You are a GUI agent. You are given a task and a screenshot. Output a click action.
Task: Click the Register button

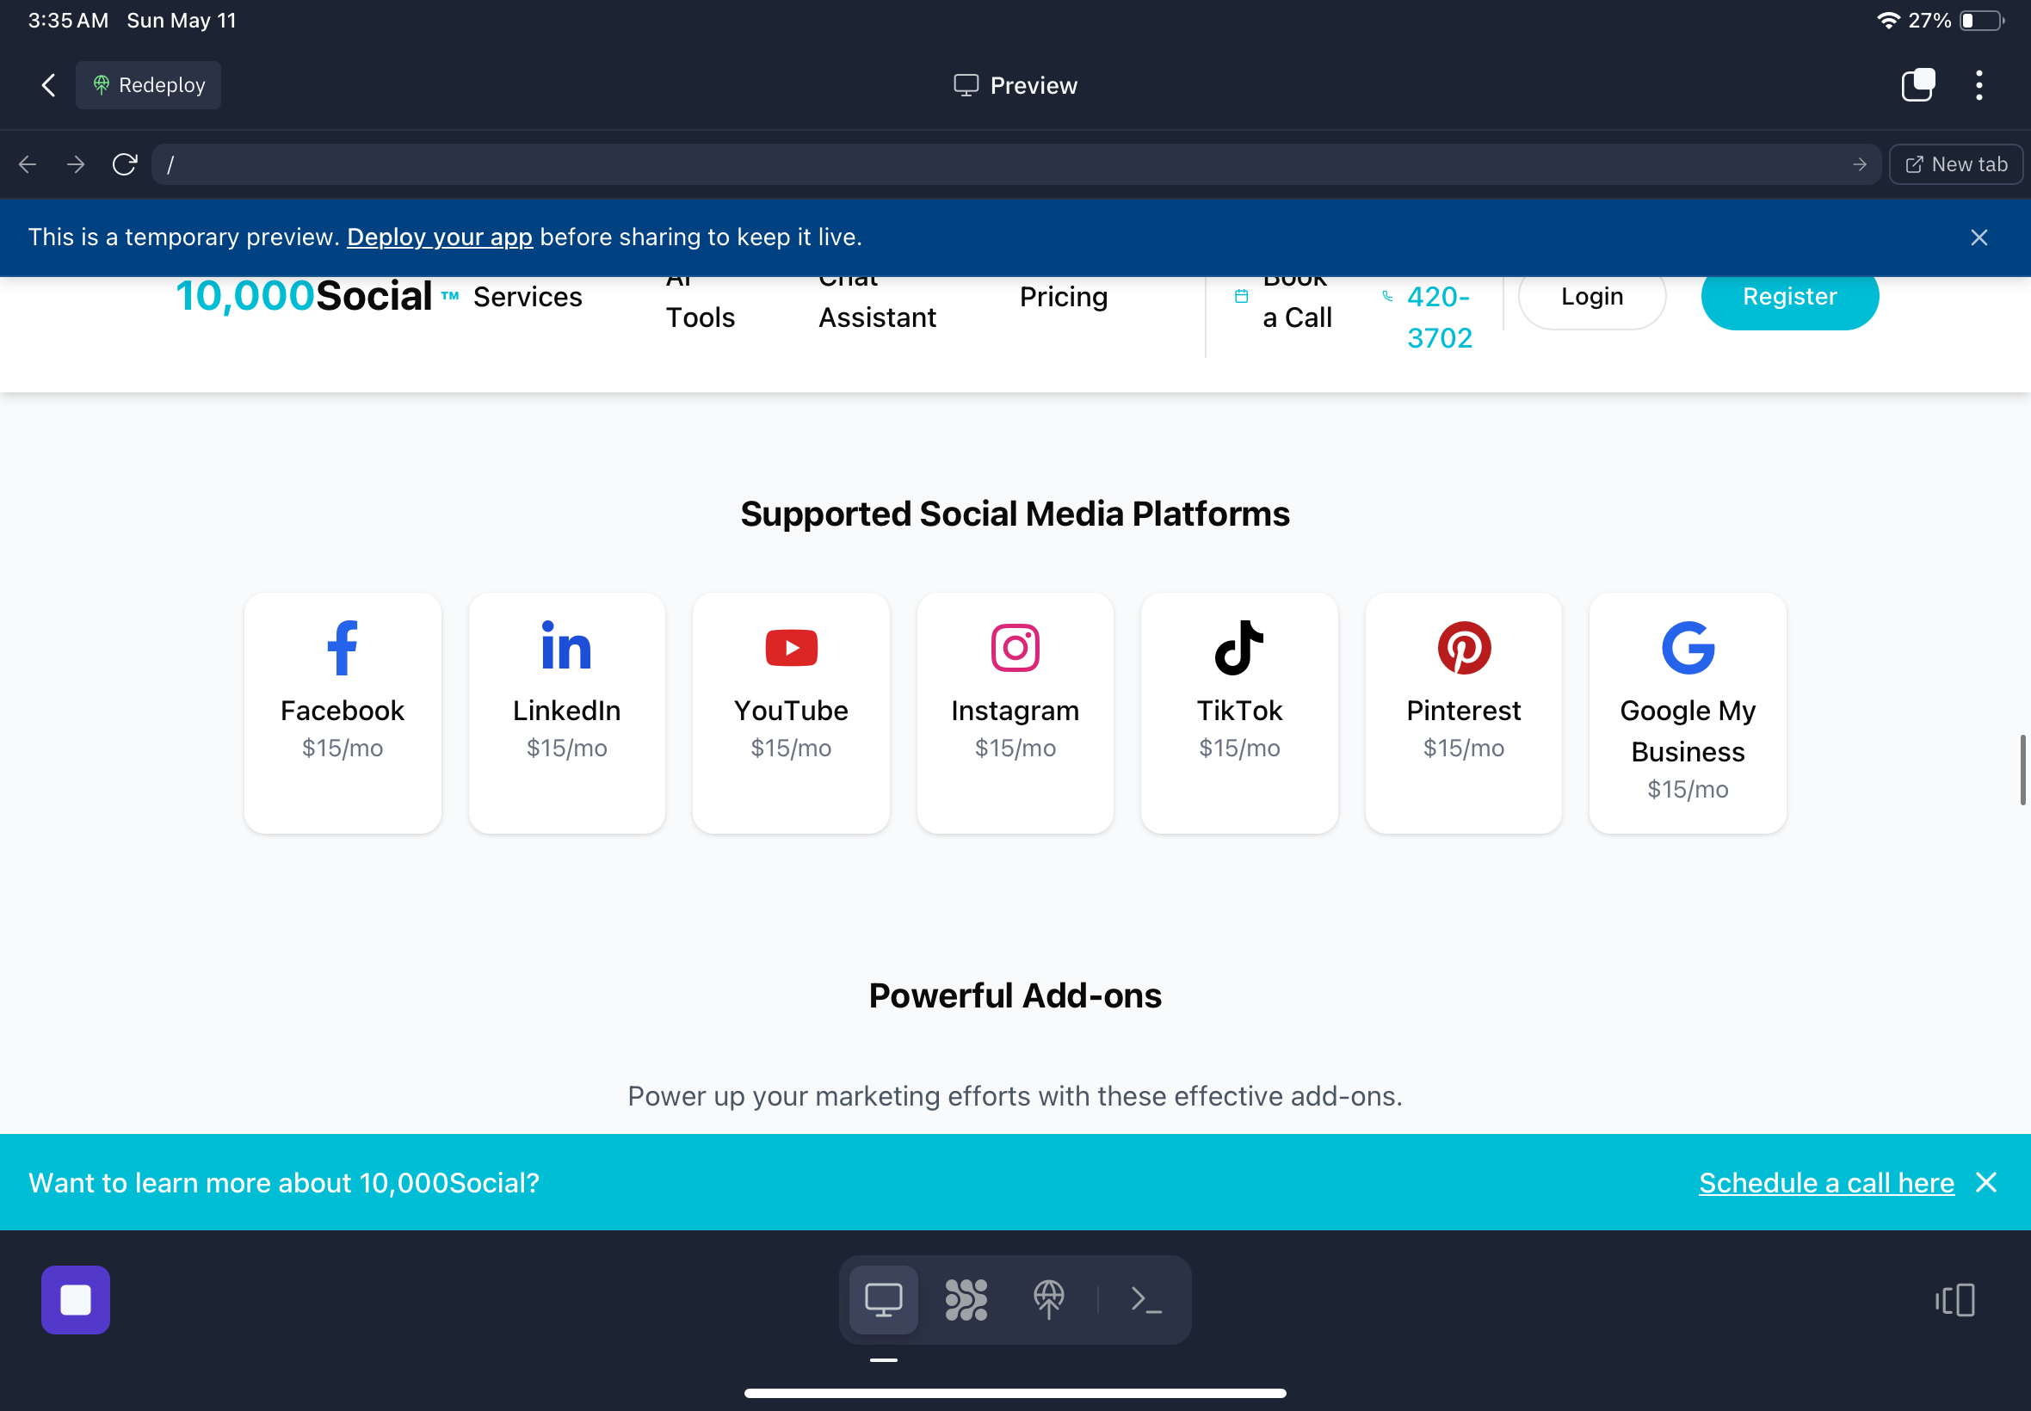[1790, 296]
